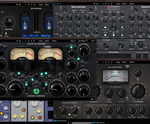Click redo arrow in Shadow Hills toolbar
150x124 pixels.
pos(20,41)
